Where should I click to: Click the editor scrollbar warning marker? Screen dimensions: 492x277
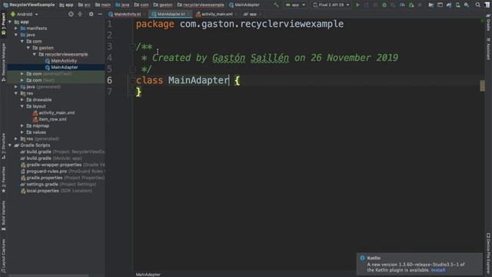(482, 85)
